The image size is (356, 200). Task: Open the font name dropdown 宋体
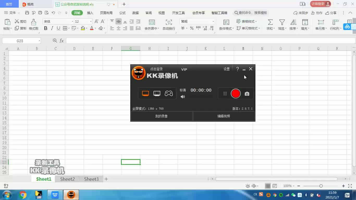[72, 21]
